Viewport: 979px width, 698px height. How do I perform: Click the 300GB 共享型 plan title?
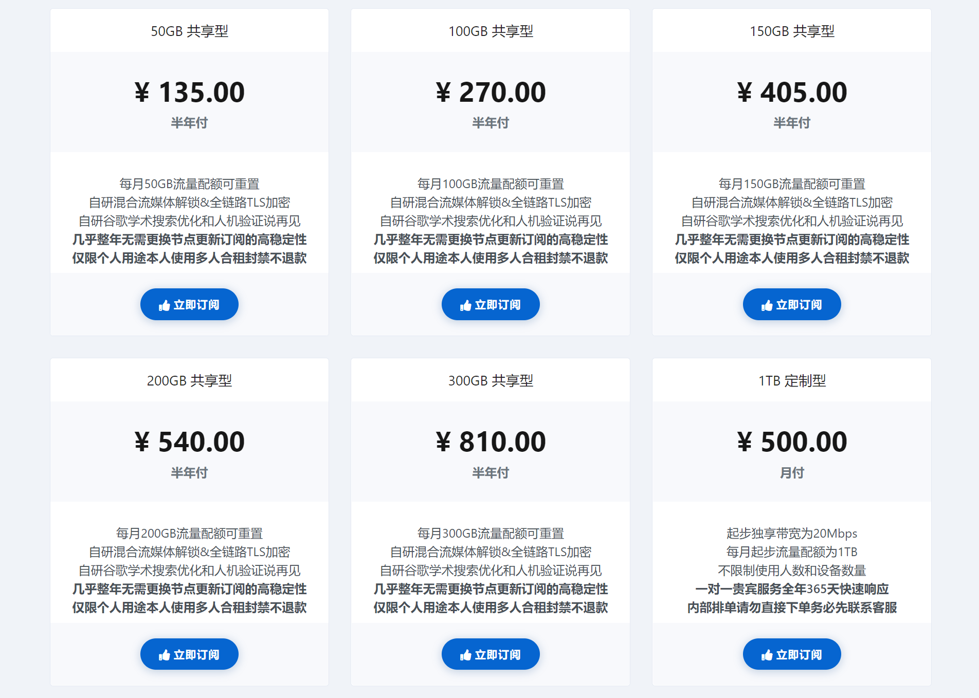(491, 381)
